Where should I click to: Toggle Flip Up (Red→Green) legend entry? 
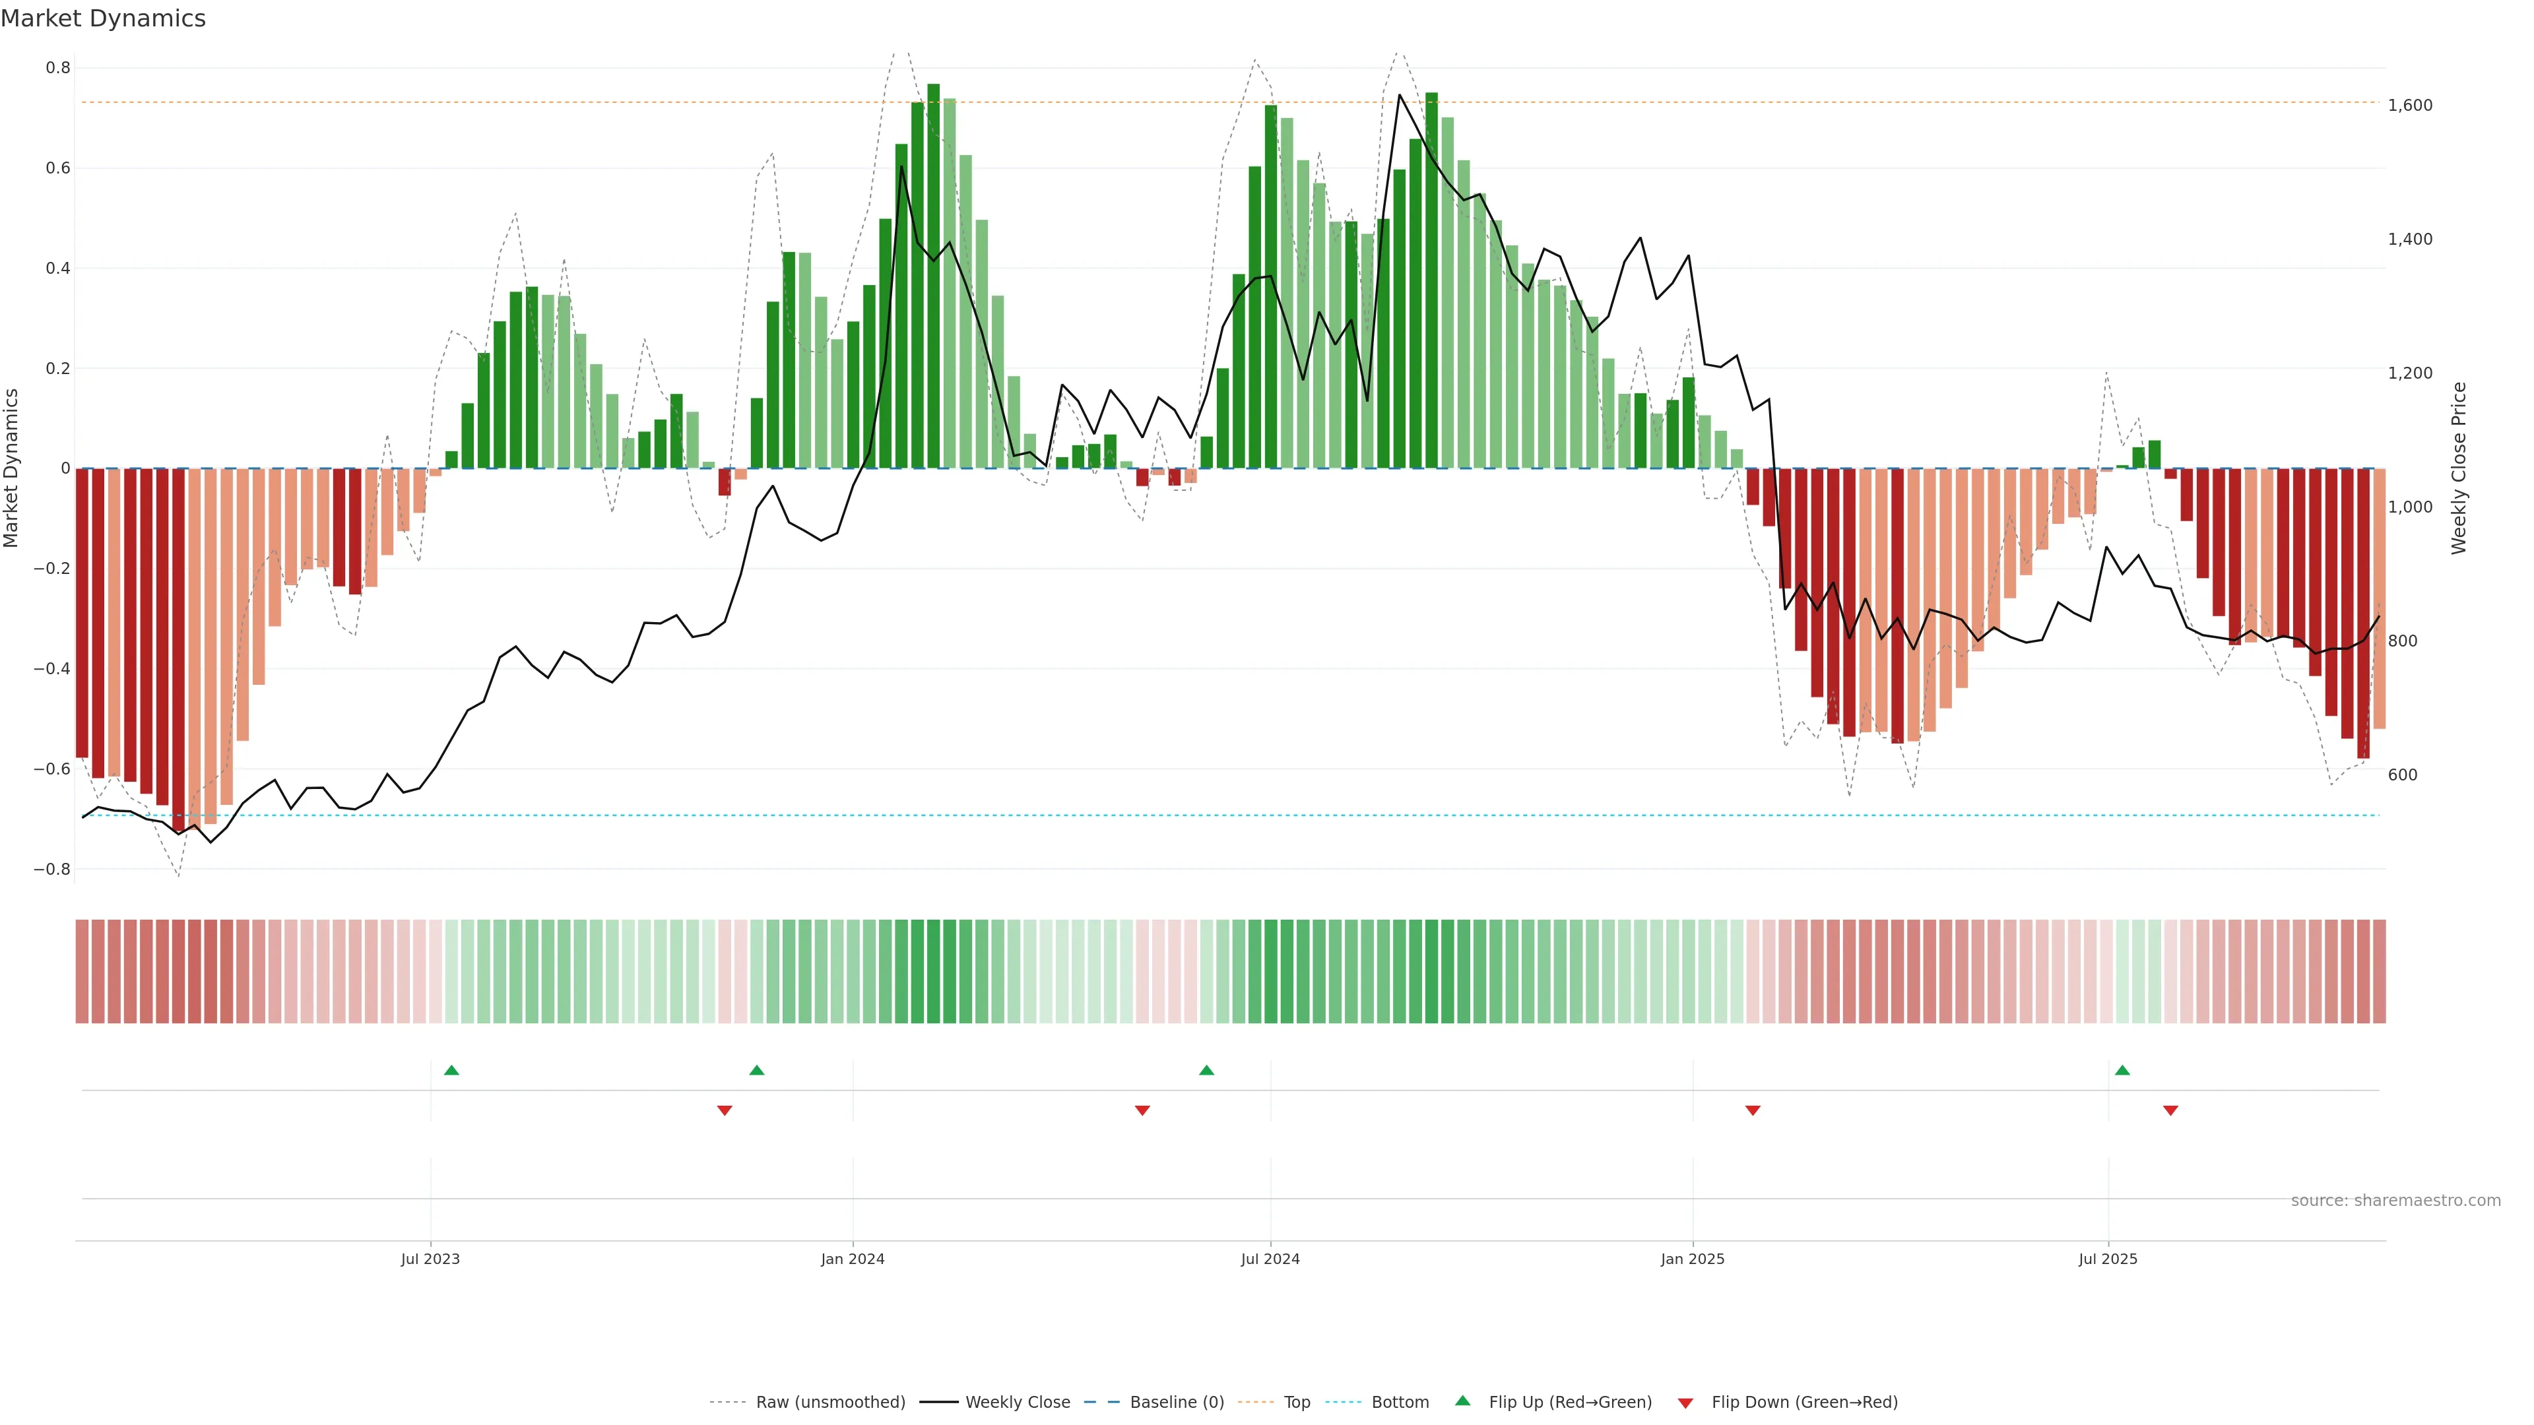tap(1570, 1403)
